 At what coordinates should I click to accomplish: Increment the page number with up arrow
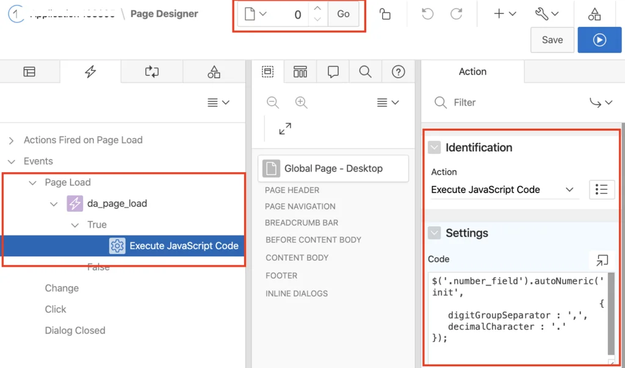point(317,9)
